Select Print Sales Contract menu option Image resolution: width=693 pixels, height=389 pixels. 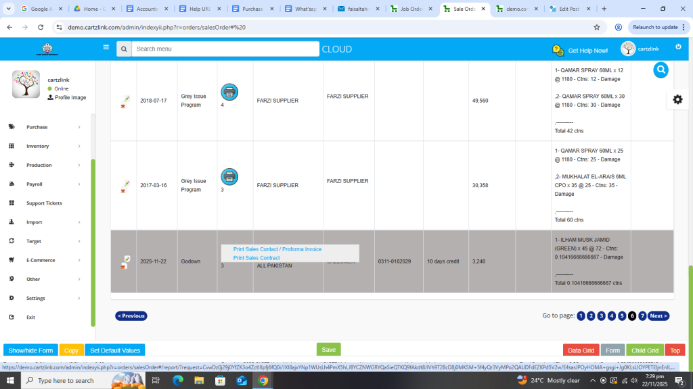256,258
